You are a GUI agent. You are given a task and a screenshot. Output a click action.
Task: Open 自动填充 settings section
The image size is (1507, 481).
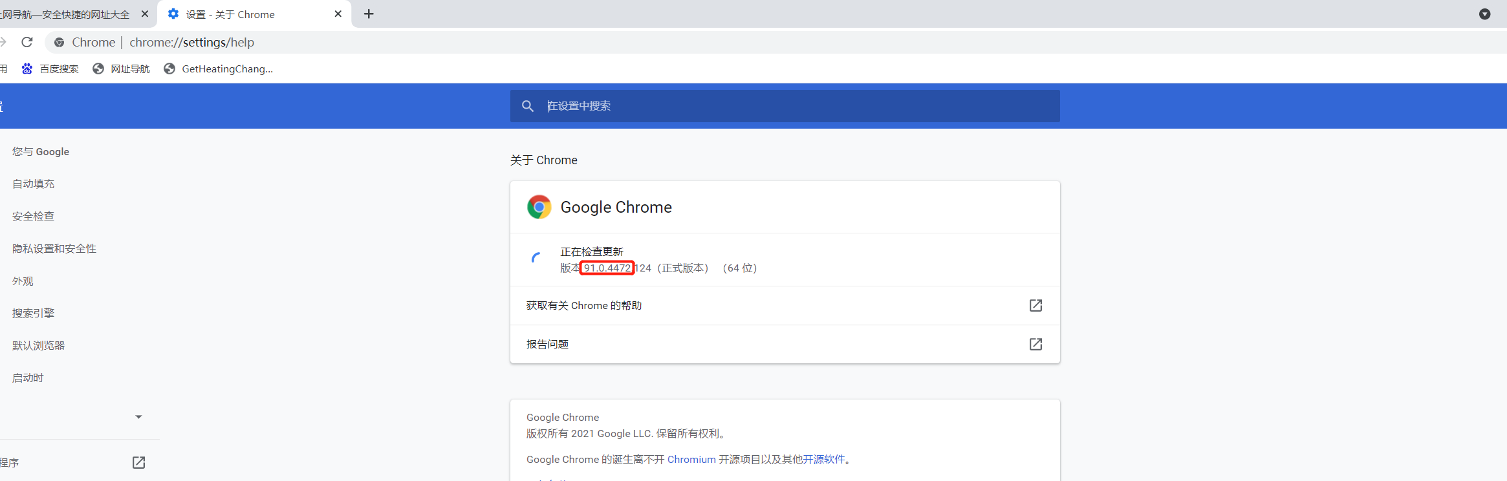point(34,184)
